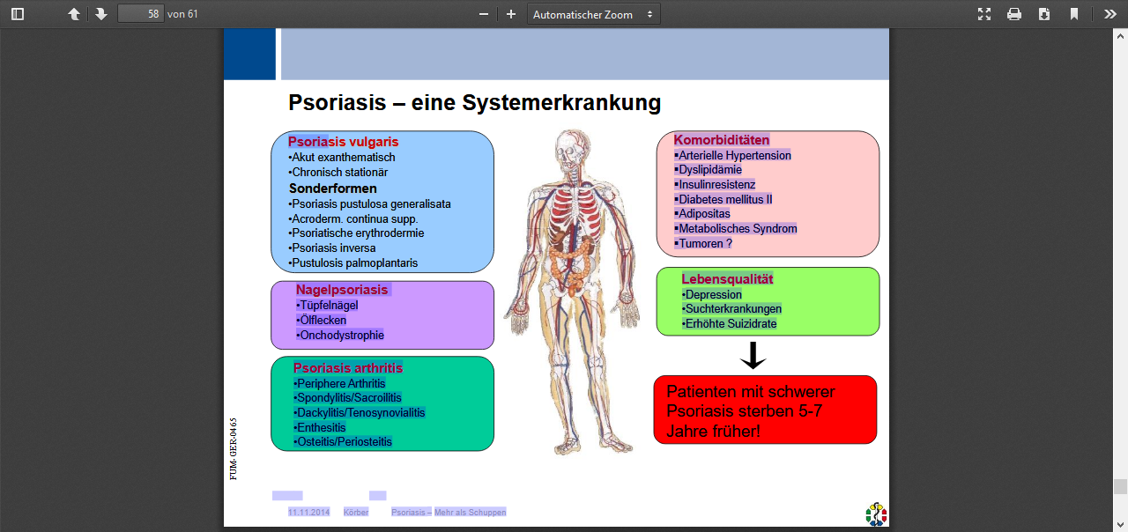The height and width of the screenshot is (532, 1128).
Task: Click the red Patienten mit schwerer Psoriasis box
Action: tap(765, 410)
